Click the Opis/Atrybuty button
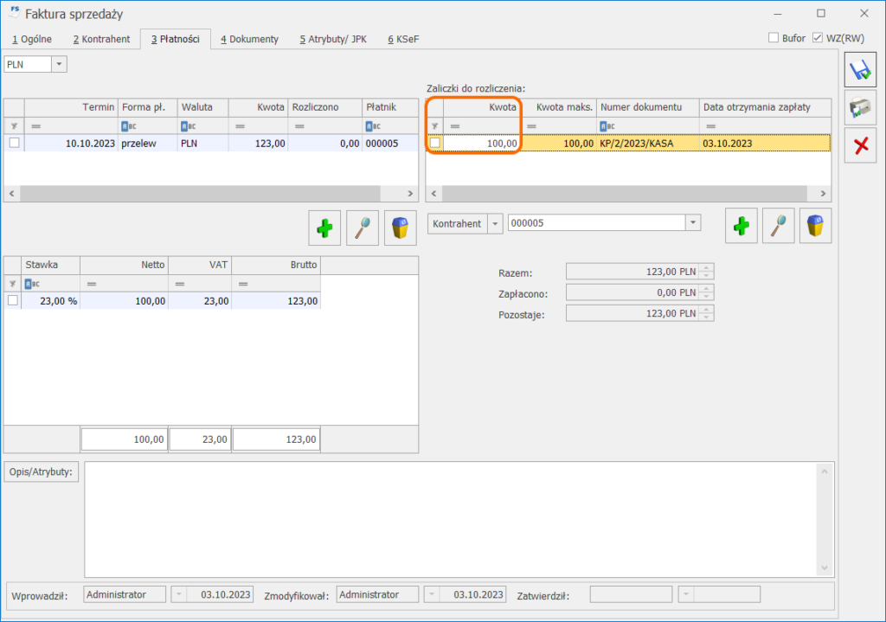 [x=42, y=471]
